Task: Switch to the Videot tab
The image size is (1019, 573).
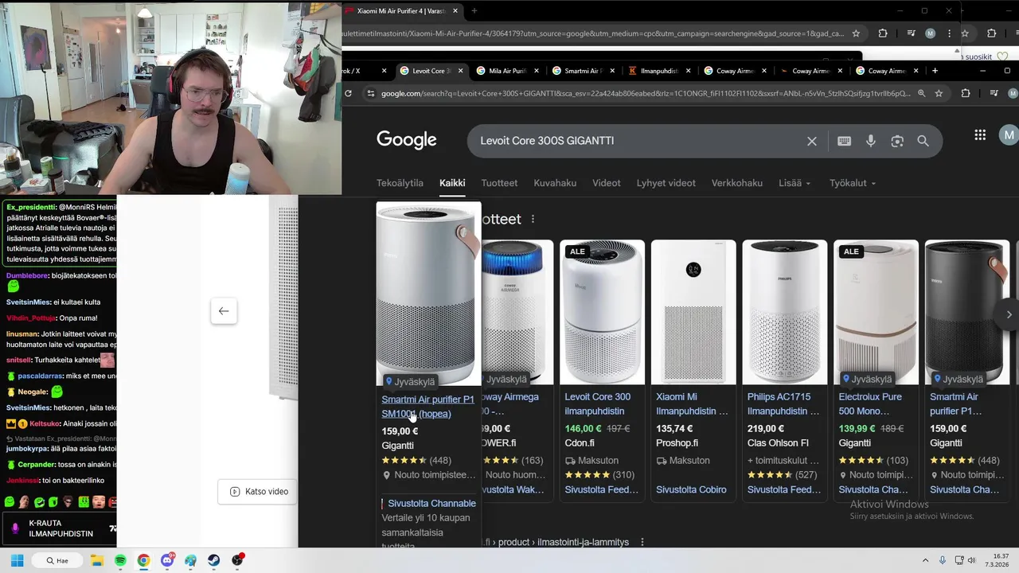Action: (606, 183)
